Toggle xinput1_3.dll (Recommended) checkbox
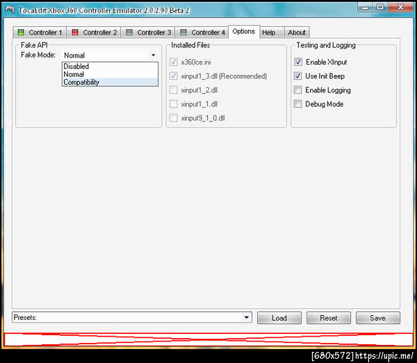Viewport: 417px width, 363px height. (173, 76)
